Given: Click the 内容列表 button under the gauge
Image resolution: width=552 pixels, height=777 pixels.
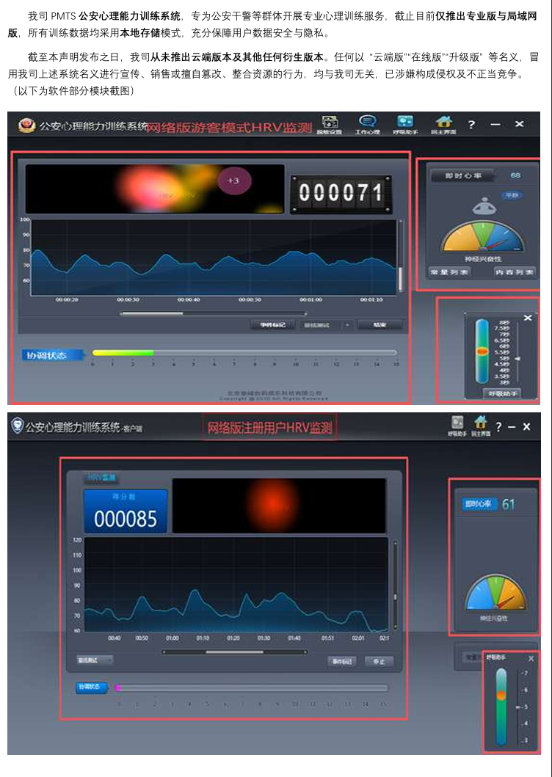Looking at the screenshot, I should pyautogui.click(x=515, y=271).
